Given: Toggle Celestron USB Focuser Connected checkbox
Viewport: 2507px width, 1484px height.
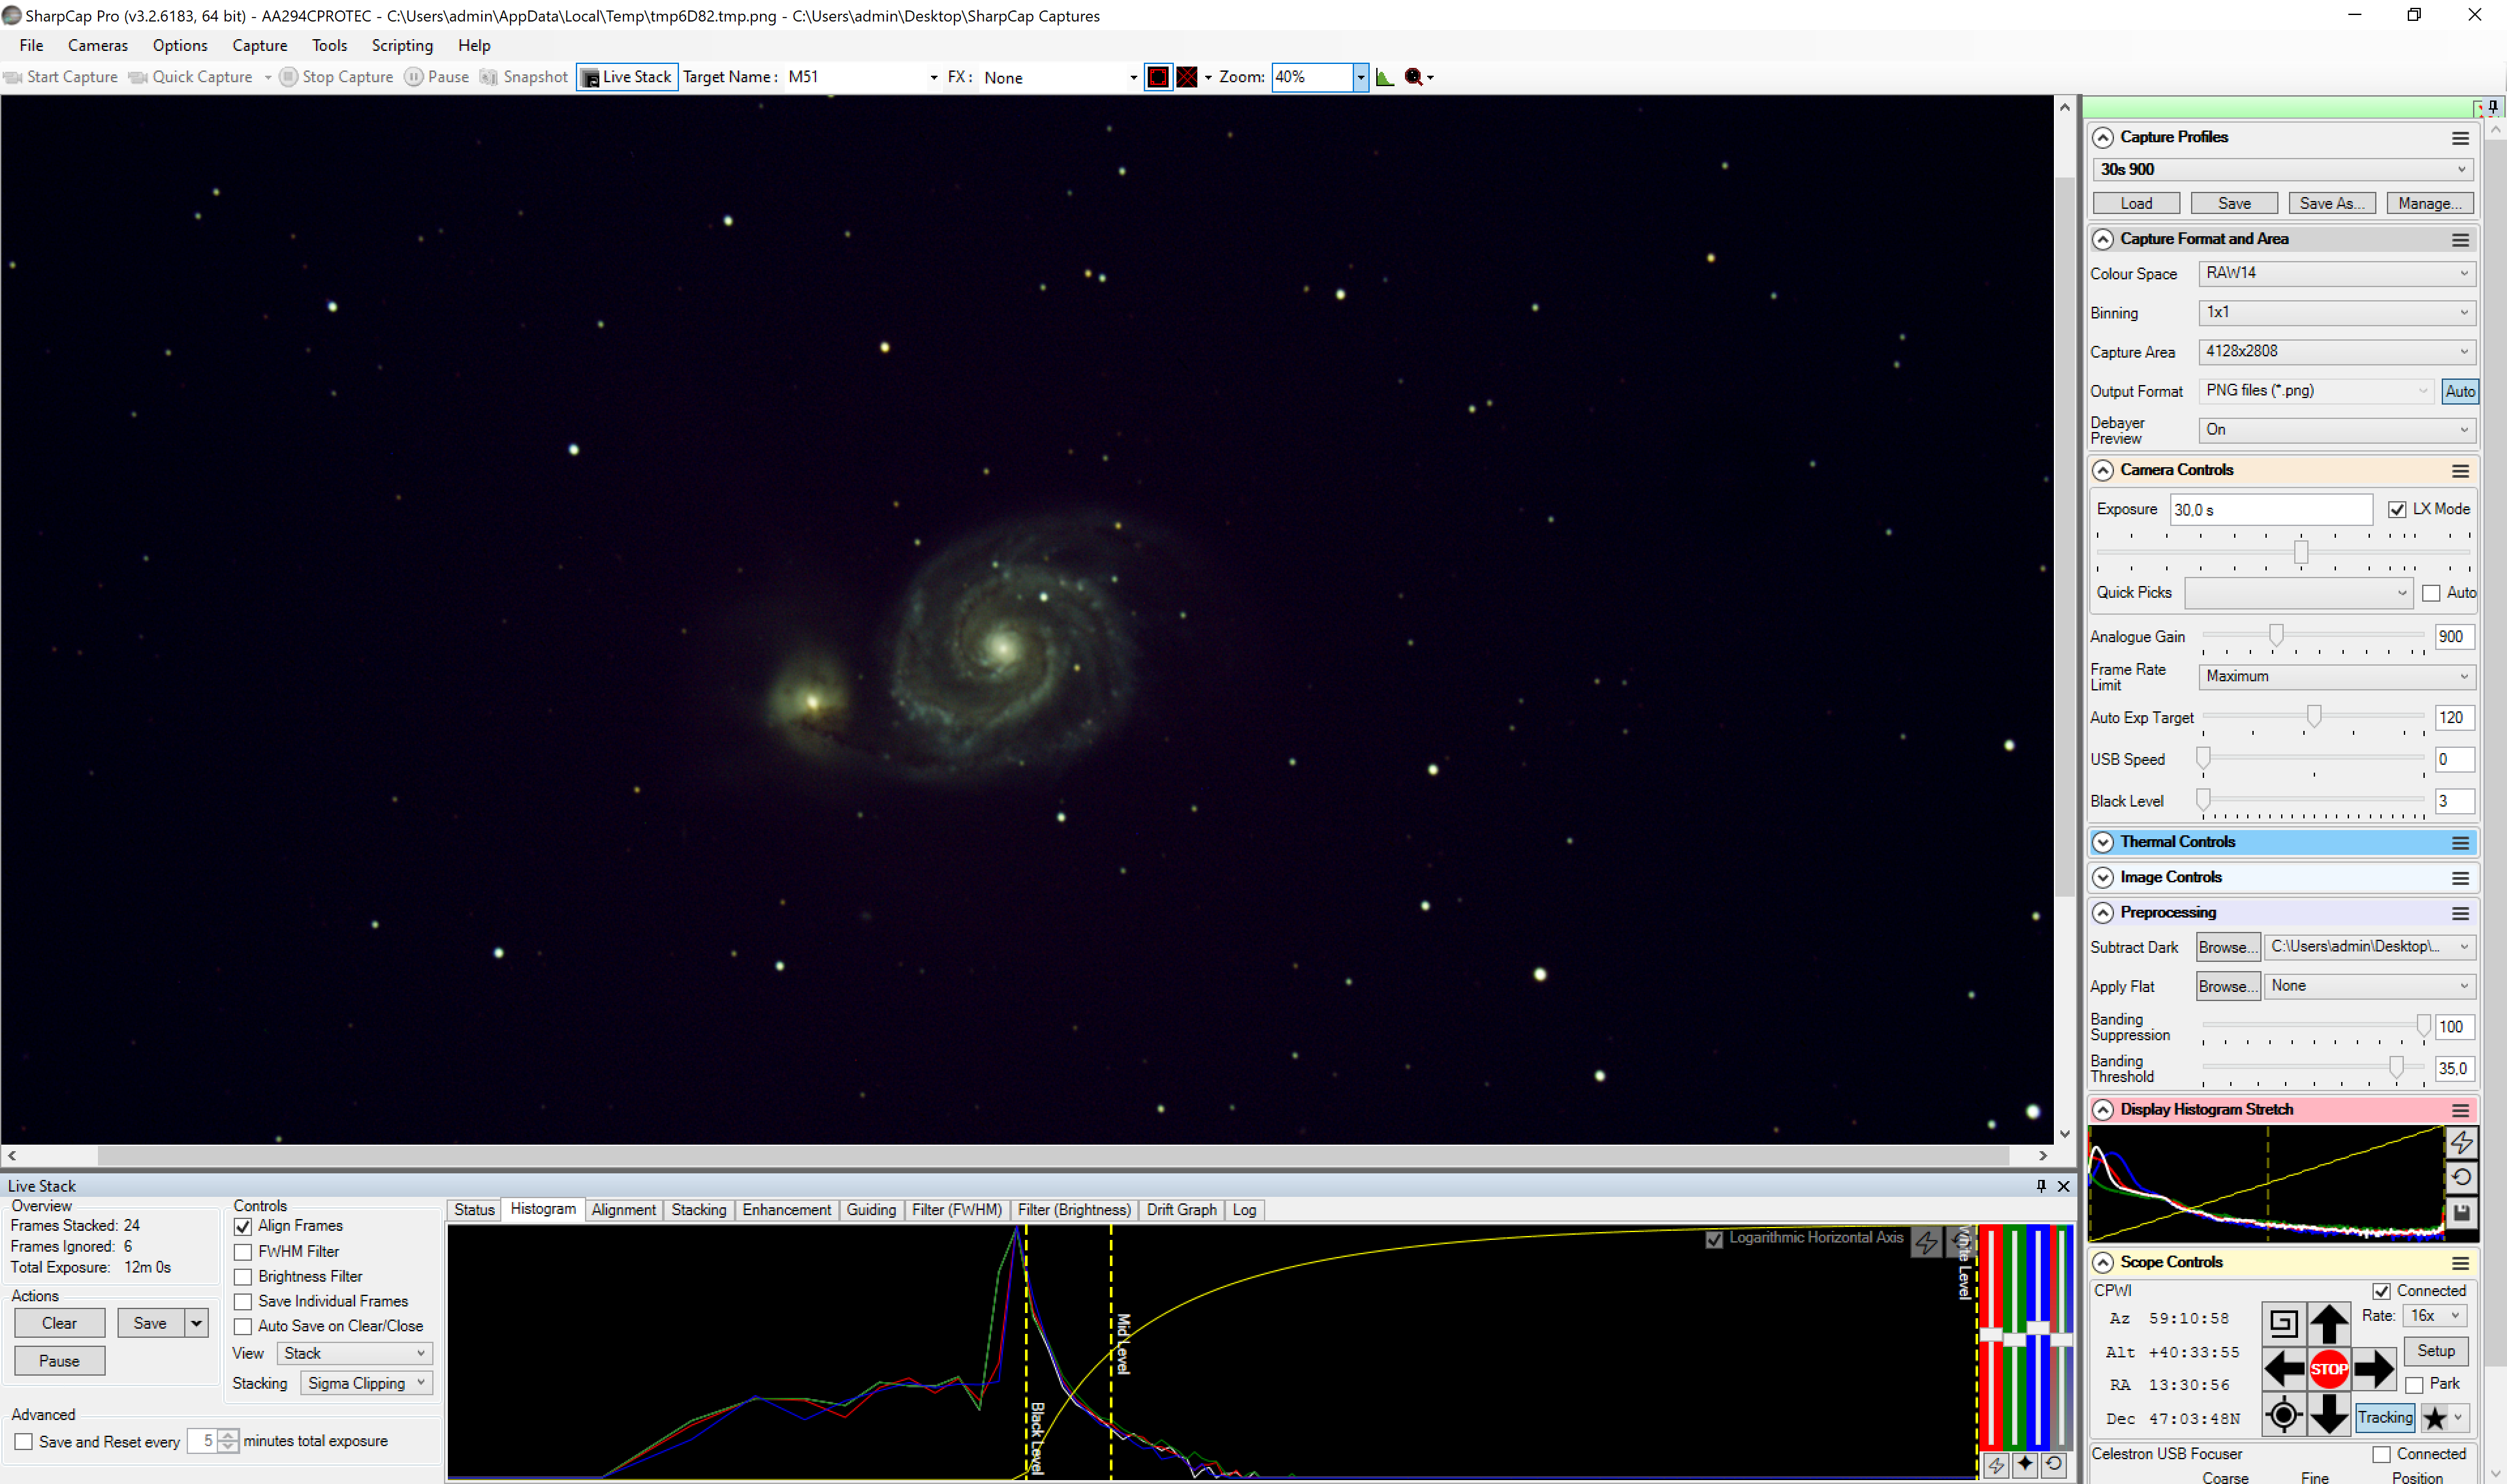Looking at the screenshot, I should pos(2381,1454).
